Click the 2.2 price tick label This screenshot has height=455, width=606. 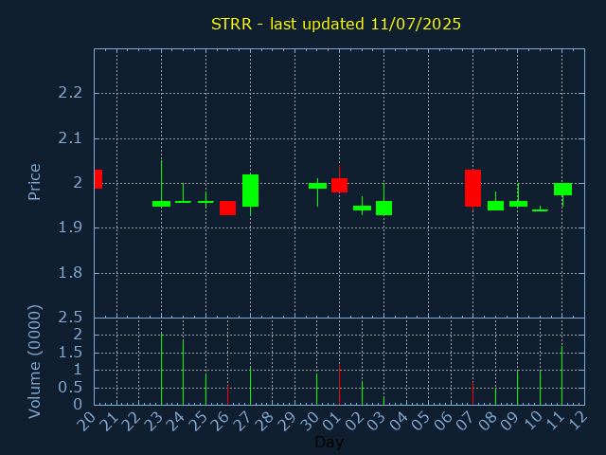(70, 93)
